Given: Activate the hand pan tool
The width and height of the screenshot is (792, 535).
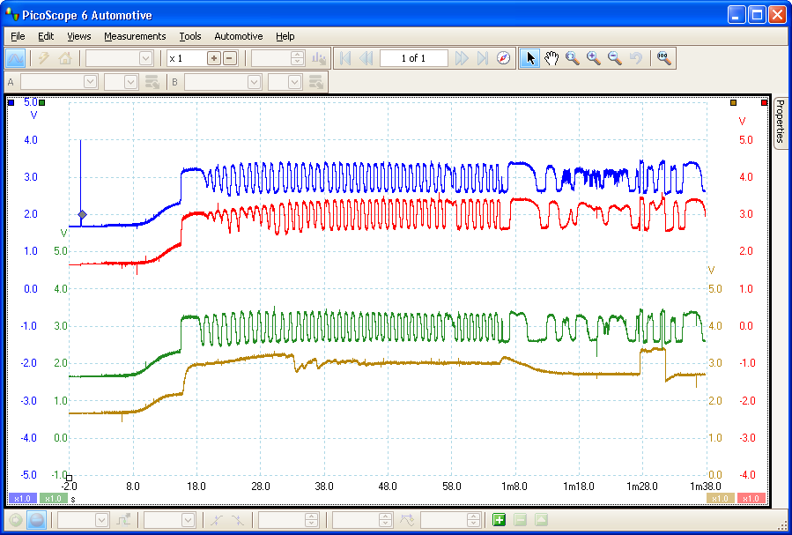Looking at the screenshot, I should 551,58.
